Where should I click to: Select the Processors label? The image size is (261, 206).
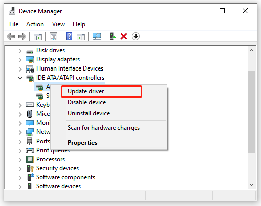point(51,159)
